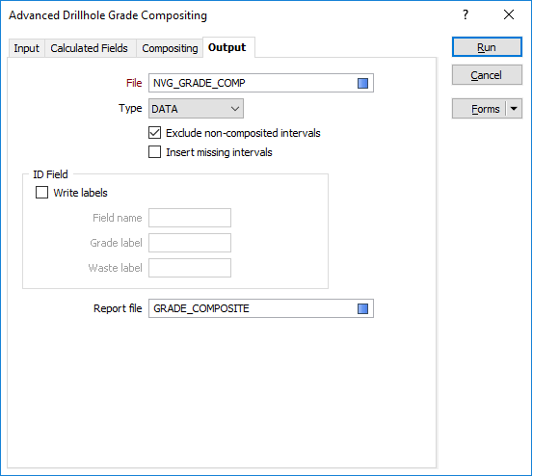Click the Cancel button
Viewport: 533px width, 476px height.
[487, 75]
